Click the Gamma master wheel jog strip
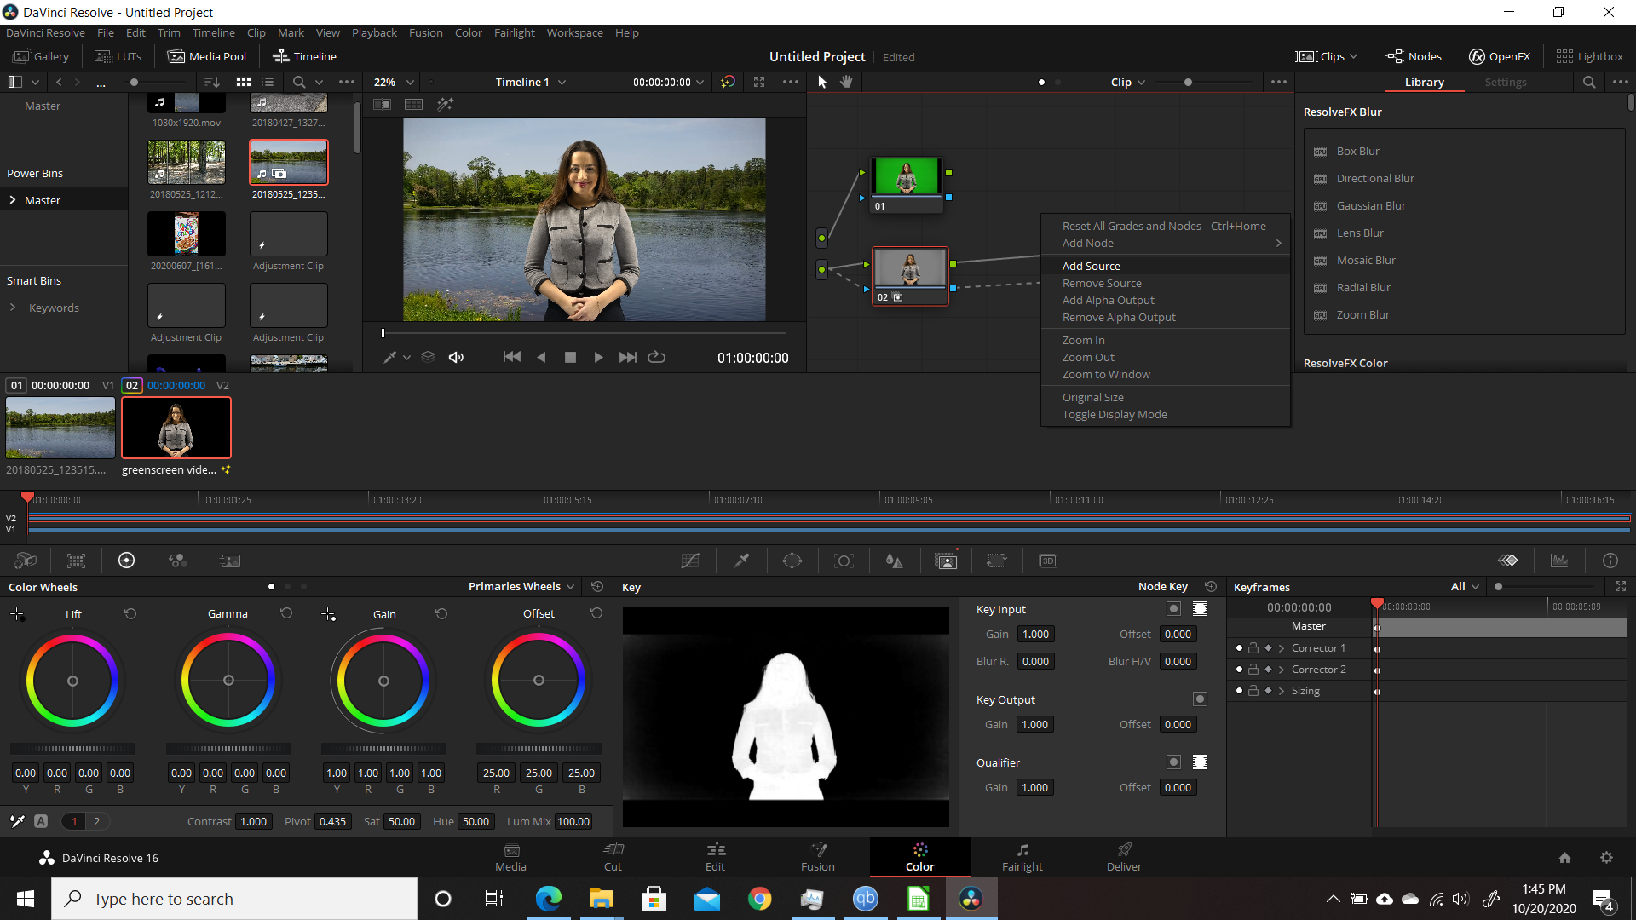This screenshot has width=1636, height=920. click(x=228, y=749)
